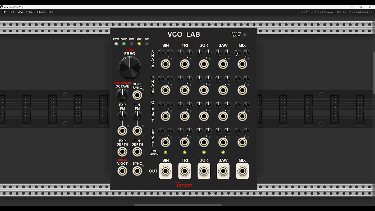Click the TRI PHASE CV input jack
Image resolution: width=375 pixels, height=211 pixels.
(185, 90)
